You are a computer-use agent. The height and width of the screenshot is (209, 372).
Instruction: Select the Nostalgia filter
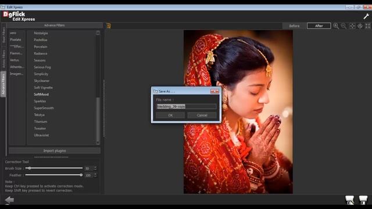(41, 33)
